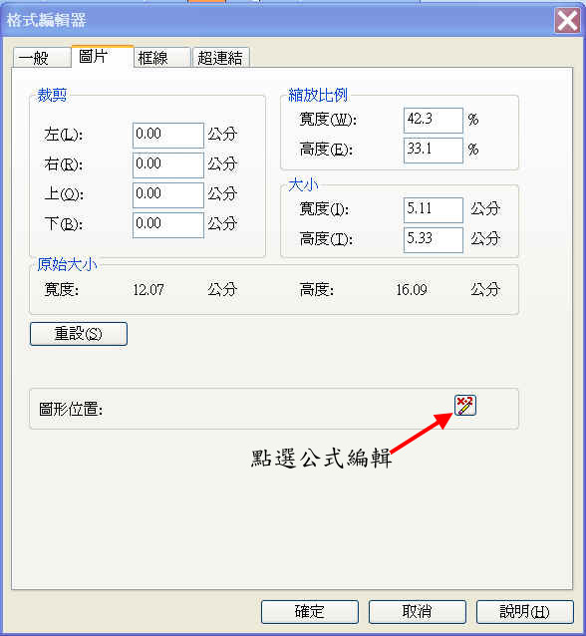The image size is (586, 636).
Task: Focus the scale 高度(E) percent field
Action: (434, 151)
